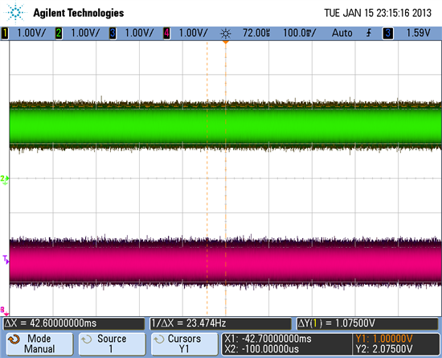Open the Cursors Y1 selection softkey
442x358 pixels.
coord(184,344)
